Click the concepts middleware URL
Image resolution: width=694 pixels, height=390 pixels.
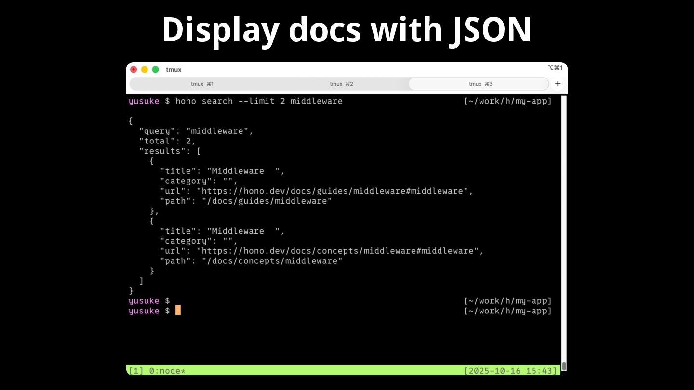point(337,251)
